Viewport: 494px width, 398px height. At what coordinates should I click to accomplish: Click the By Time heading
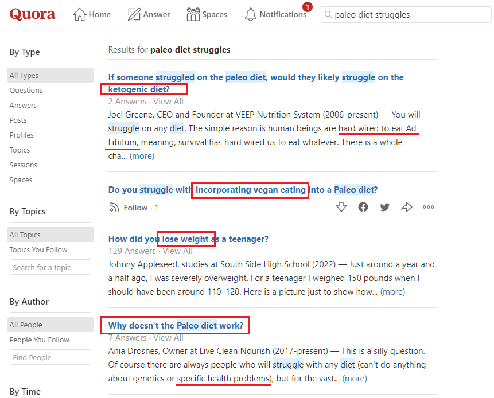[25, 391]
